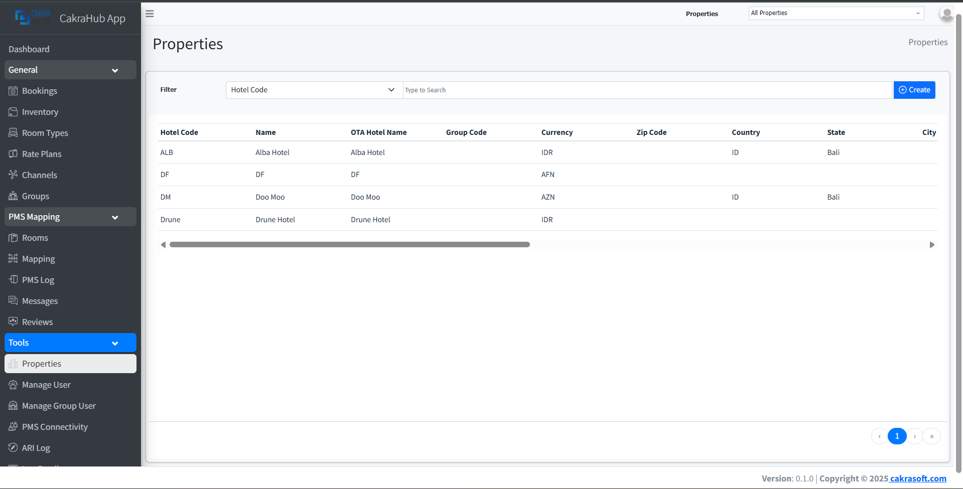Collapse the General section
The height and width of the screenshot is (489, 963).
[x=115, y=70]
